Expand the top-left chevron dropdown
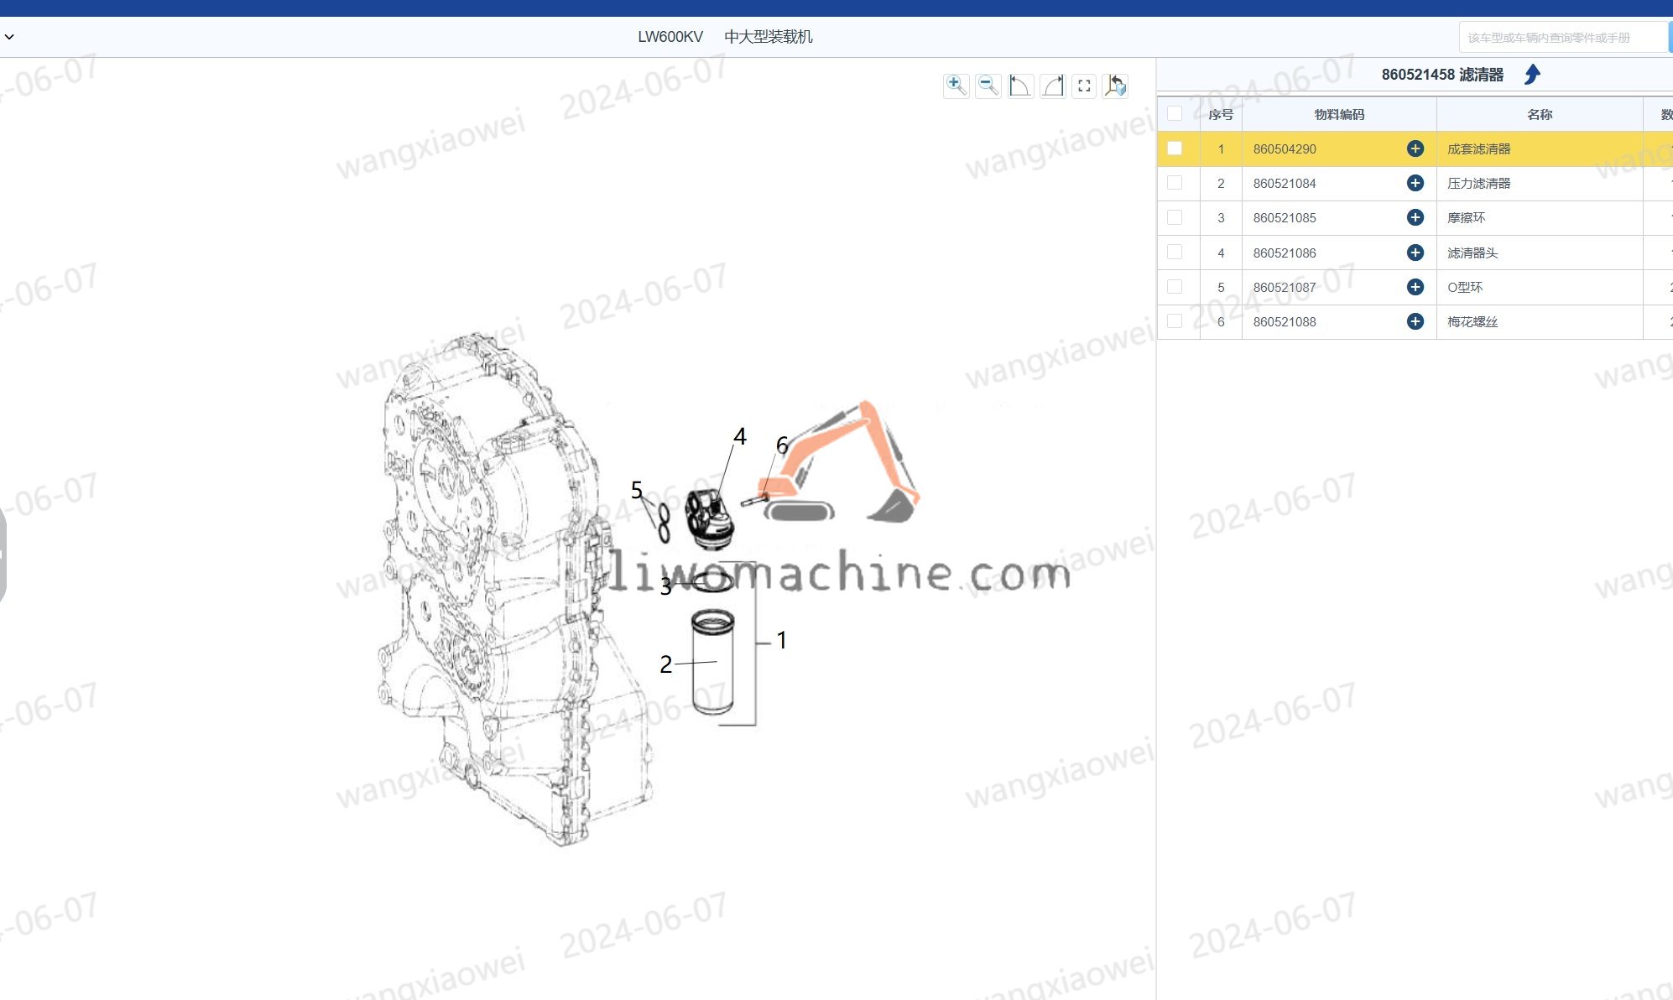 [9, 37]
